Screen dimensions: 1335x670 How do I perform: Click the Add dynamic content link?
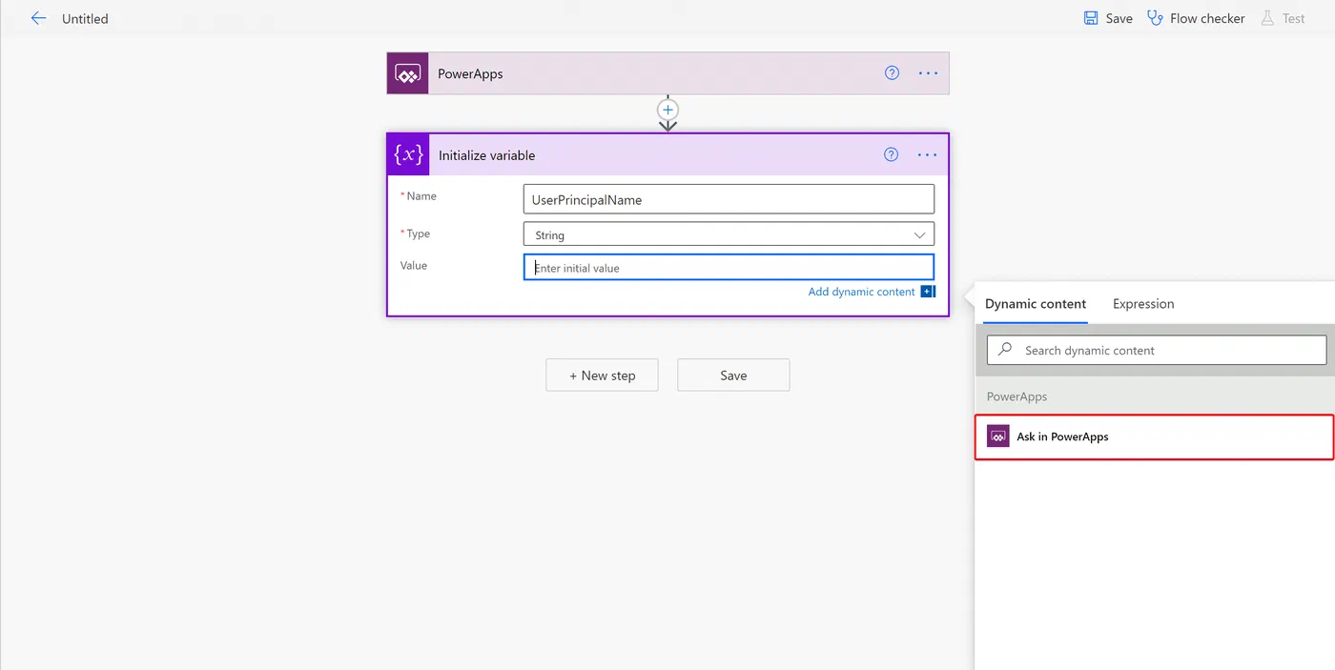[861, 292]
